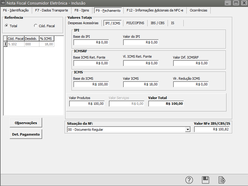Click the help question mark icon
The width and height of the screenshot is (248, 186).
point(189,180)
